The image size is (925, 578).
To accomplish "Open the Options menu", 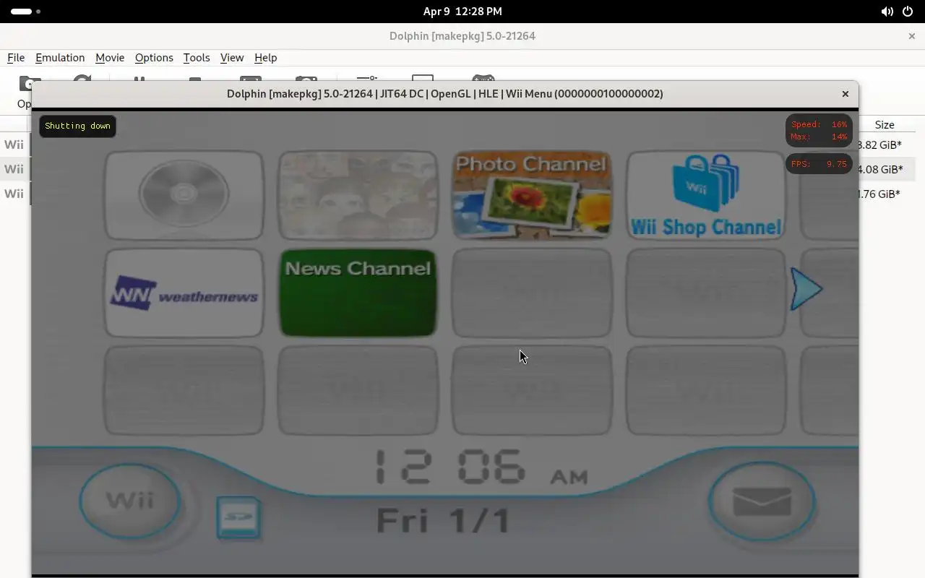I will point(154,58).
